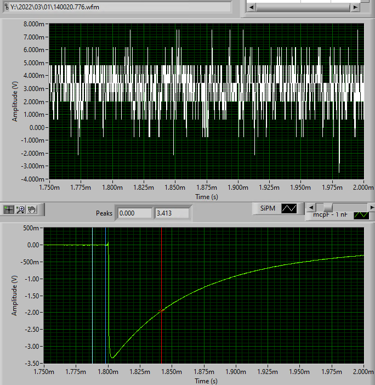Screen dimensions: 375x385
Task: Click the light blue cursor line on lower graph
Action: pos(92,296)
